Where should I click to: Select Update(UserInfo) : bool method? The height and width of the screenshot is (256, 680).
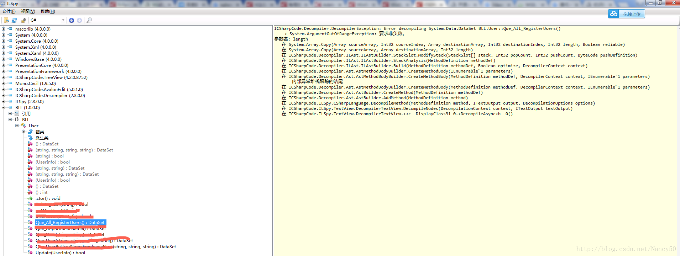(x=60, y=253)
